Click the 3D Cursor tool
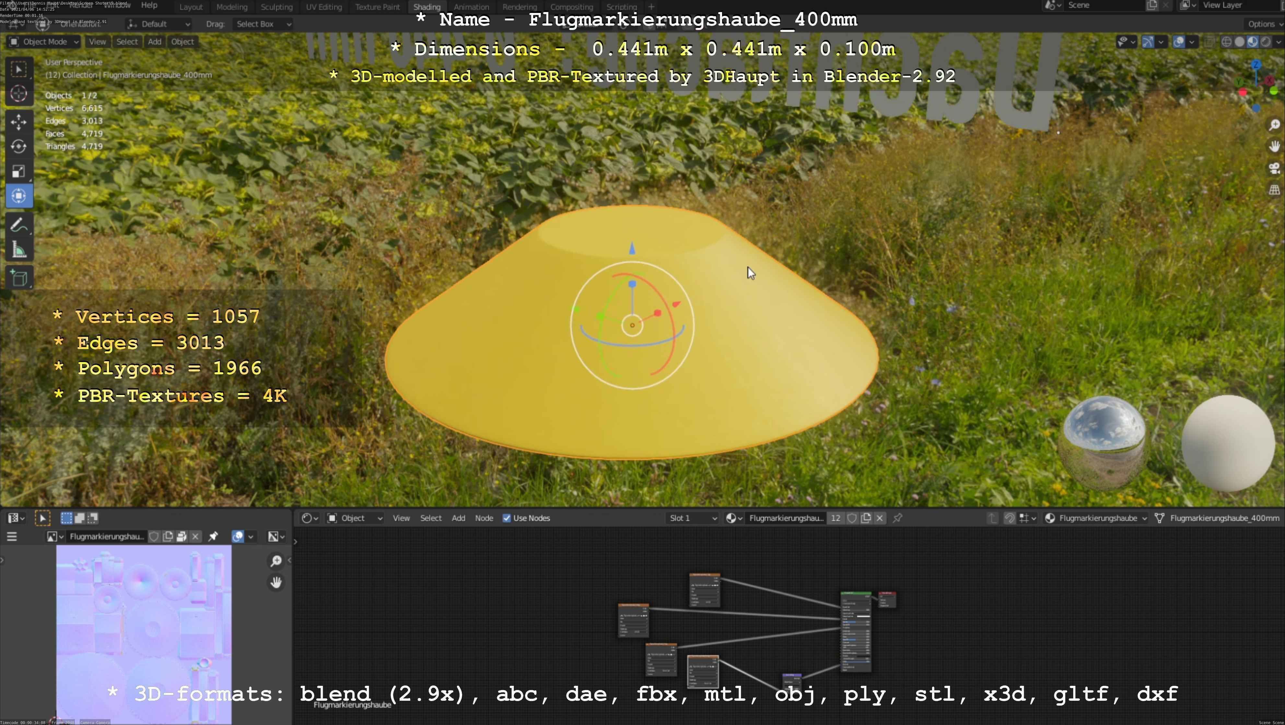 (18, 94)
